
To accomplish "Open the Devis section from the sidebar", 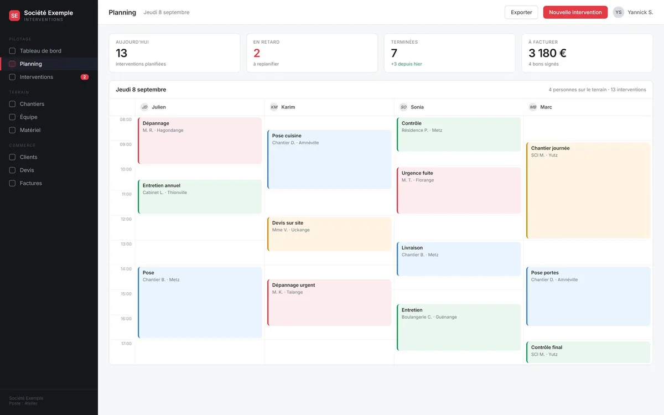I will (x=49, y=170).
